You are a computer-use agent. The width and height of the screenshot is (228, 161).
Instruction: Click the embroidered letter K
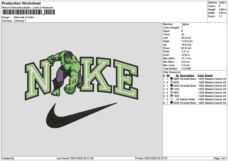(x=95, y=74)
